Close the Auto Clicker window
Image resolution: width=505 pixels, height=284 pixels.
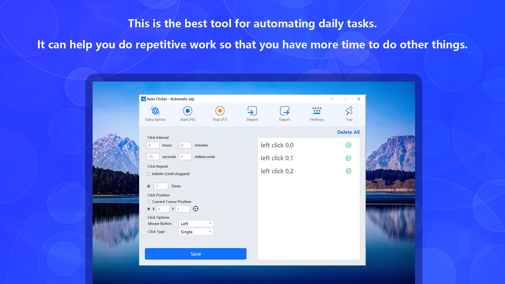click(358, 99)
